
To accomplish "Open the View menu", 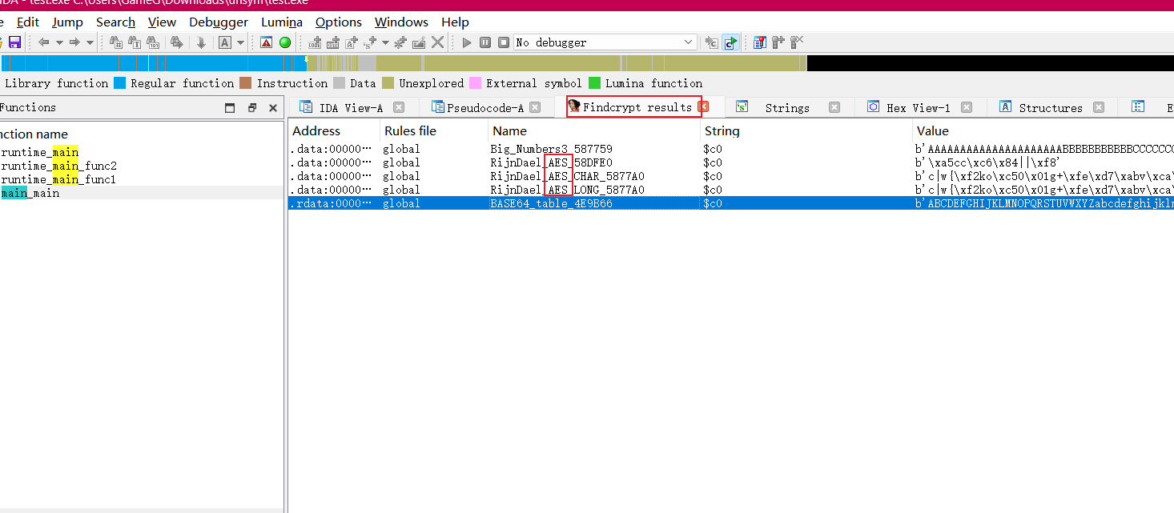I will point(163,22).
